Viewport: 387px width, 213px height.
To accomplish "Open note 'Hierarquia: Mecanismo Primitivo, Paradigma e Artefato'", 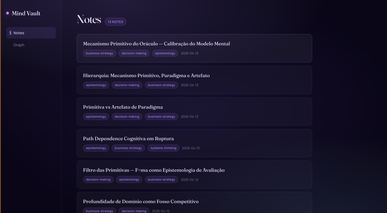I will point(146,75).
